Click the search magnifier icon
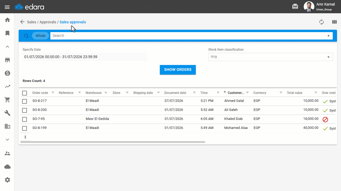Viewport: 341px width, 191px height. (x=26, y=36)
